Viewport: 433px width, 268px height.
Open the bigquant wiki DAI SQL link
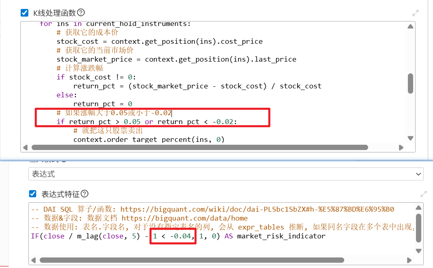(x=257, y=209)
